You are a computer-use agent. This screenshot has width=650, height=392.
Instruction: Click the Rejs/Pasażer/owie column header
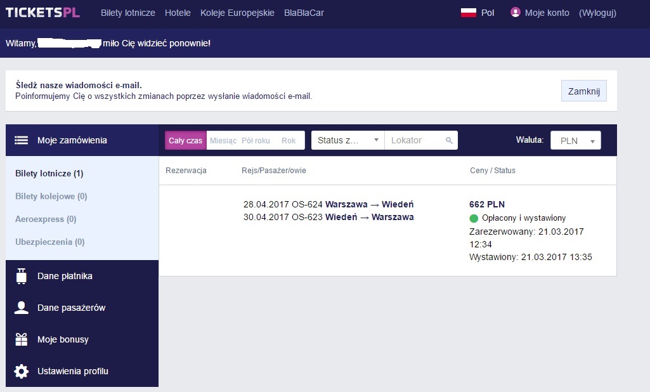coord(273,171)
